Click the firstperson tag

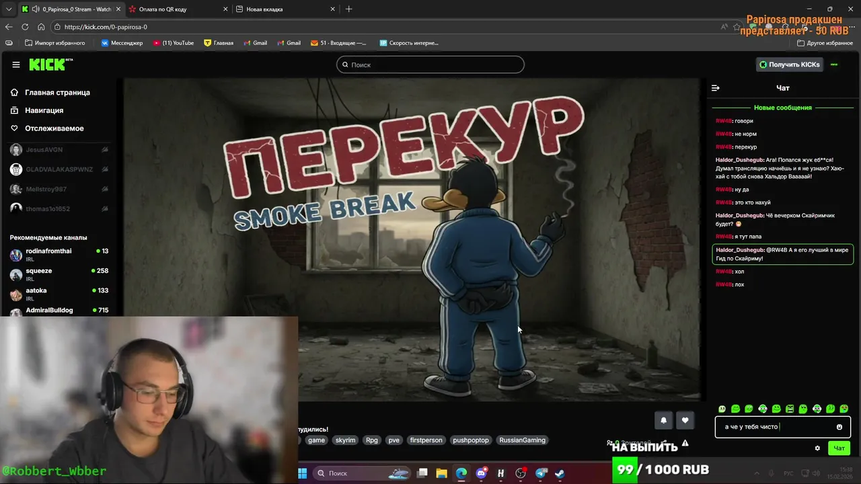tap(426, 440)
